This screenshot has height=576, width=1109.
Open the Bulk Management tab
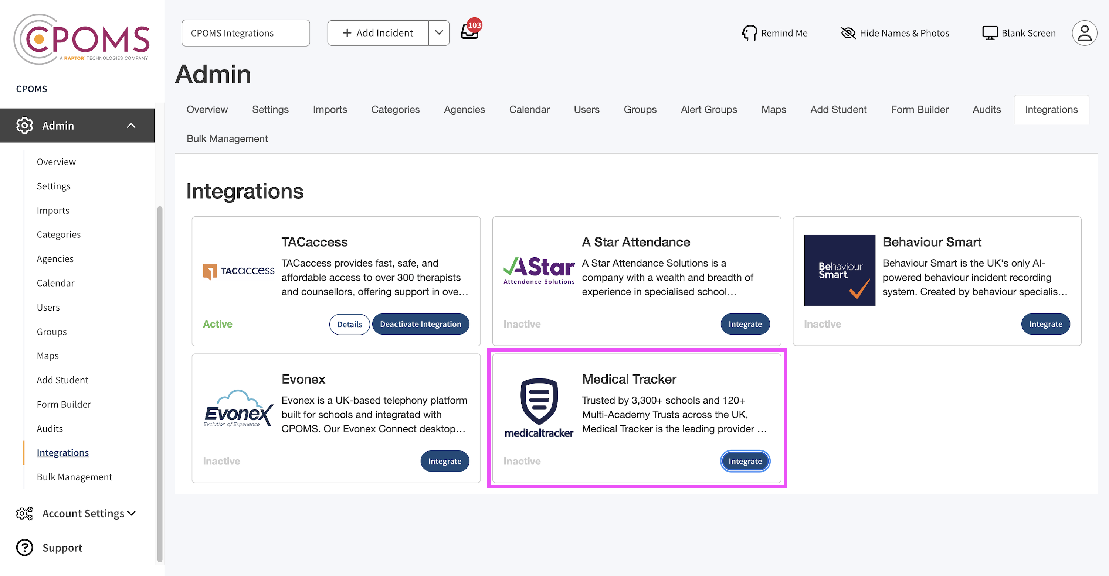point(227,139)
